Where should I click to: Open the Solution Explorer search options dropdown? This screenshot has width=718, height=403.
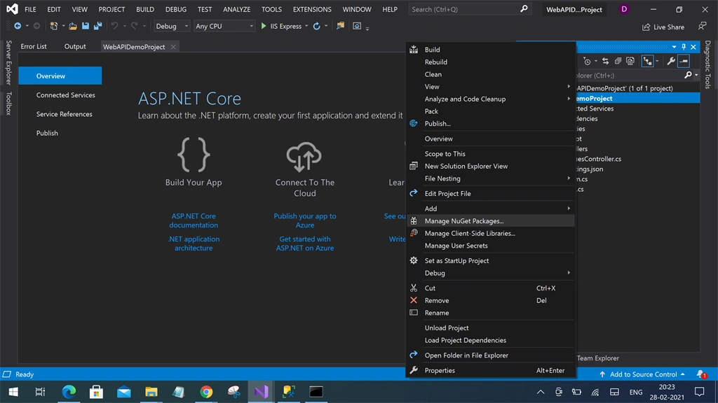pos(696,75)
